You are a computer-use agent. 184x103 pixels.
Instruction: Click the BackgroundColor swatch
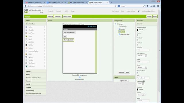point(137,30)
